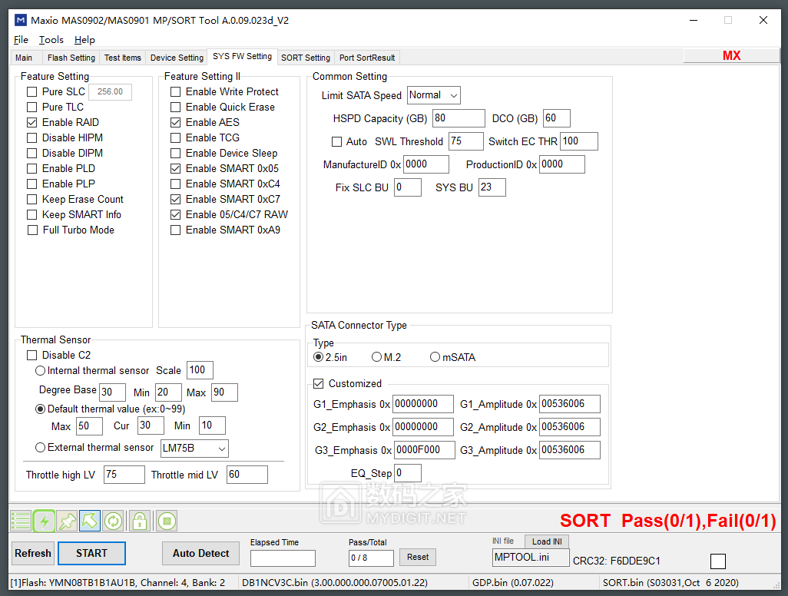Click the Degree Base input field
Image resolution: width=788 pixels, height=596 pixels.
113,392
